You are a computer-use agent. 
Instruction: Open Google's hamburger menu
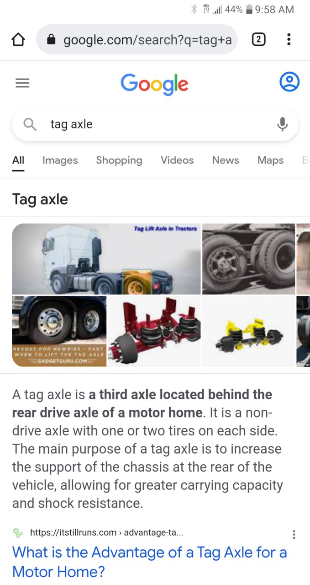pyautogui.click(x=22, y=83)
